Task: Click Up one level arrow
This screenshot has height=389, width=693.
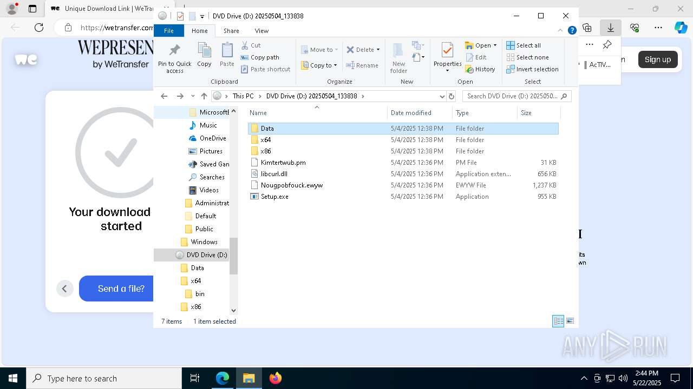Action: 204,96
